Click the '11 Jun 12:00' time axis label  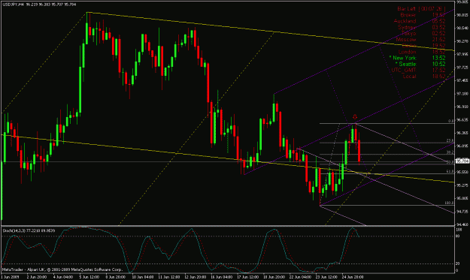169,277
